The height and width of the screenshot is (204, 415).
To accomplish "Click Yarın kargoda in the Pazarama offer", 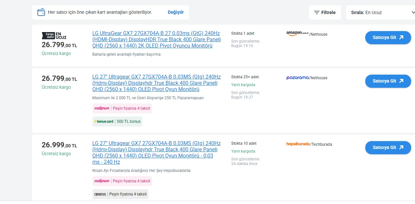I will pyautogui.click(x=243, y=85).
